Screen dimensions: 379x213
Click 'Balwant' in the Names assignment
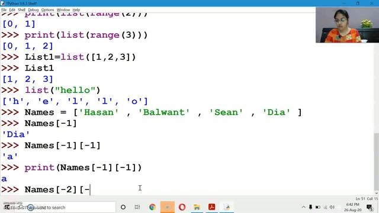(x=164, y=112)
